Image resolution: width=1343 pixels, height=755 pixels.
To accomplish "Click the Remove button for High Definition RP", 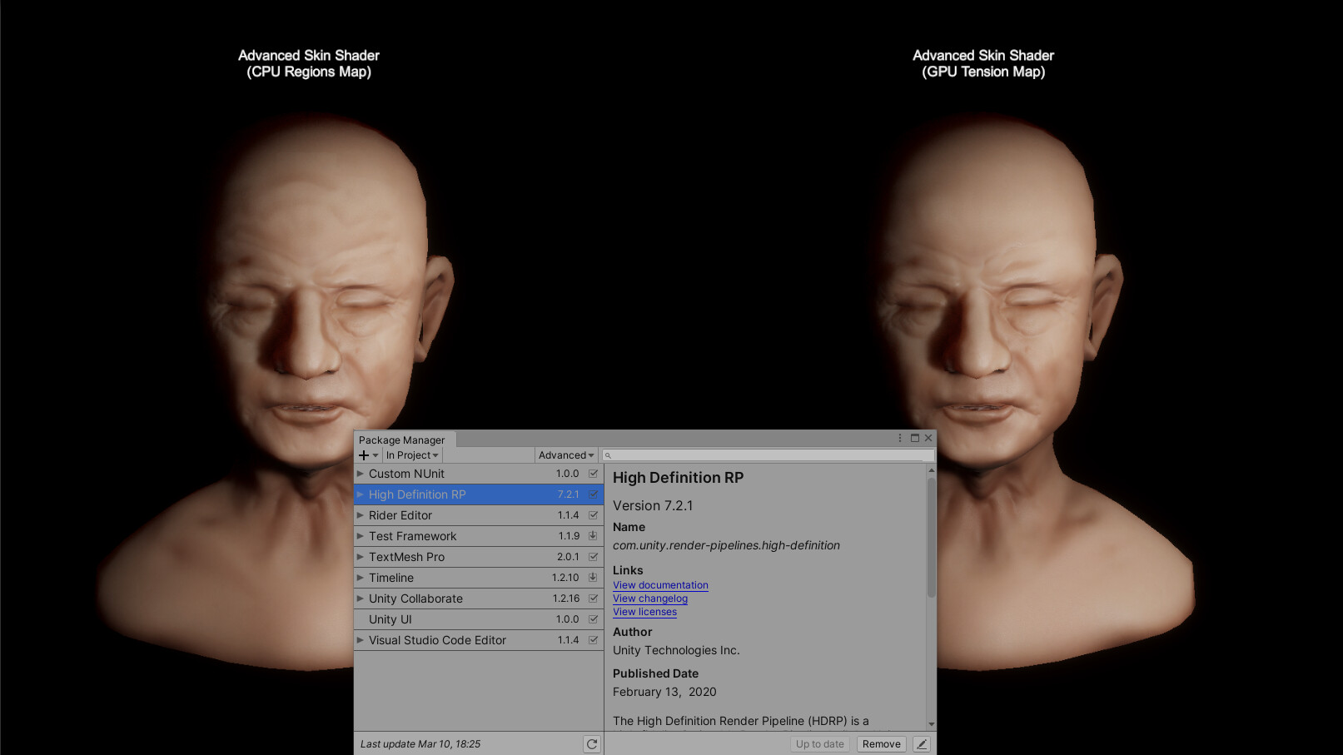I will point(880,743).
